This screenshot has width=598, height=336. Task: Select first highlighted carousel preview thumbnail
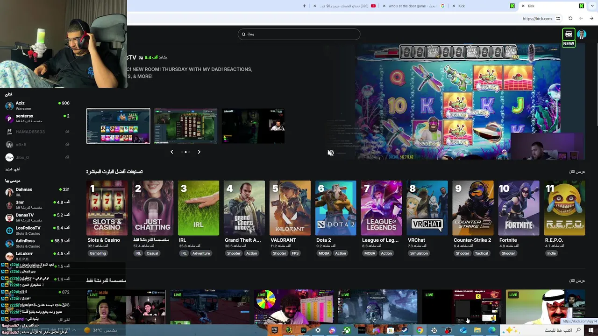tap(118, 126)
